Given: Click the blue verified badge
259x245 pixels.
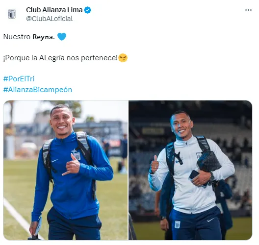Looking at the screenshot, I should (x=87, y=10).
